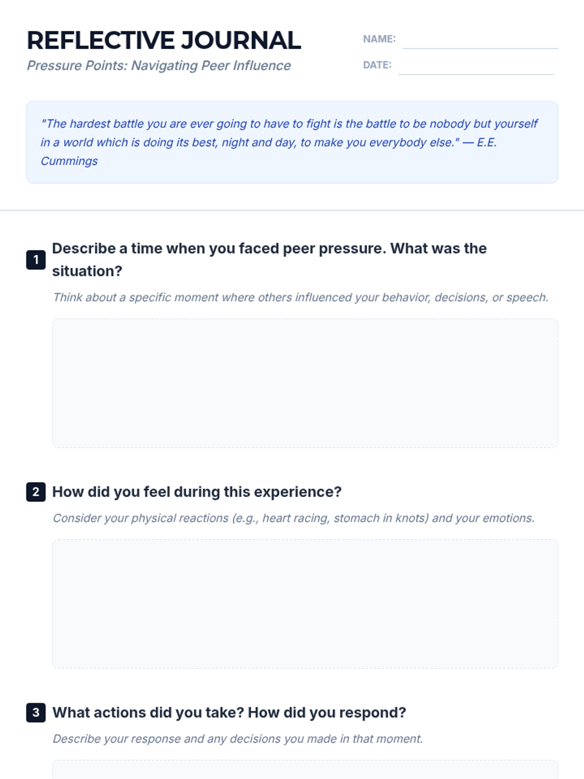Click the 'Consider your physical reactions' hint
Viewport: 584px width, 779px height.
coord(293,518)
